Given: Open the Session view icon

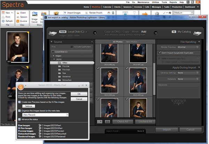Looking at the screenshot, I should click(x=18, y=17).
